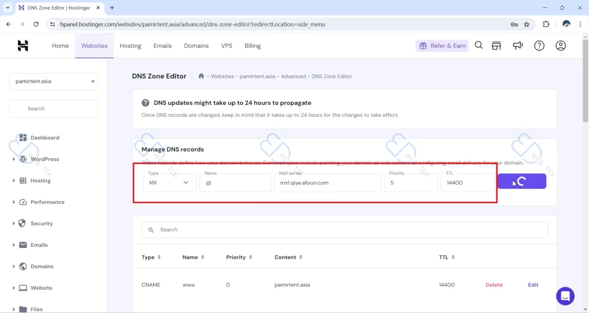Open the announcements megaphone icon
Image resolution: width=589 pixels, height=313 pixels.
click(x=518, y=46)
